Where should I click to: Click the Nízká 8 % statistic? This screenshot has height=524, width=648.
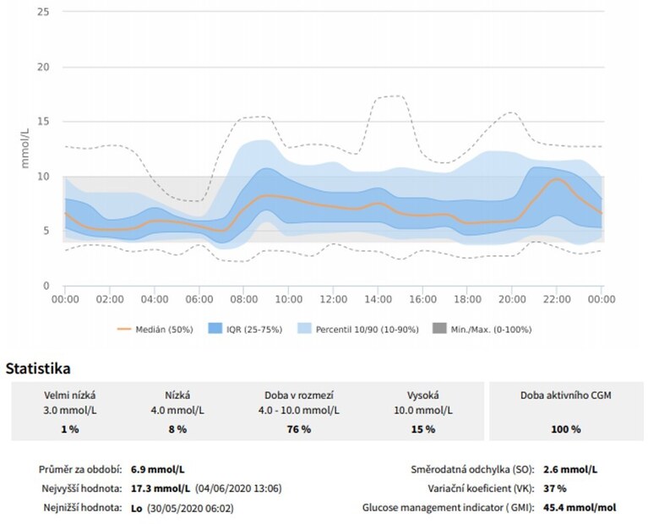pyautogui.click(x=178, y=428)
